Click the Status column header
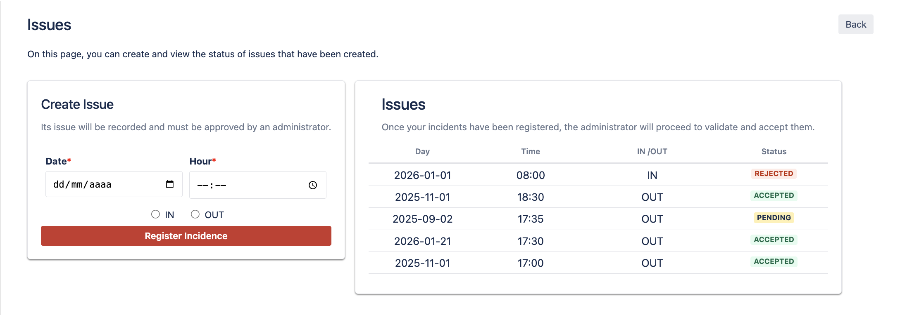This screenshot has width=900, height=315. coord(774,151)
